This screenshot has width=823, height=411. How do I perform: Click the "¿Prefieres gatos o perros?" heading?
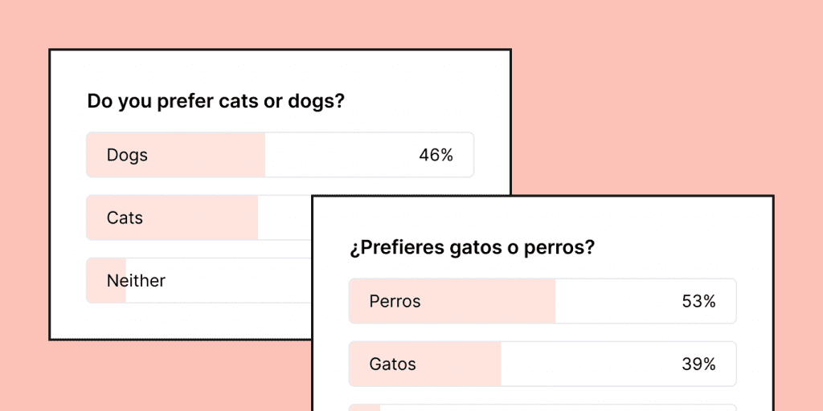[472, 247]
